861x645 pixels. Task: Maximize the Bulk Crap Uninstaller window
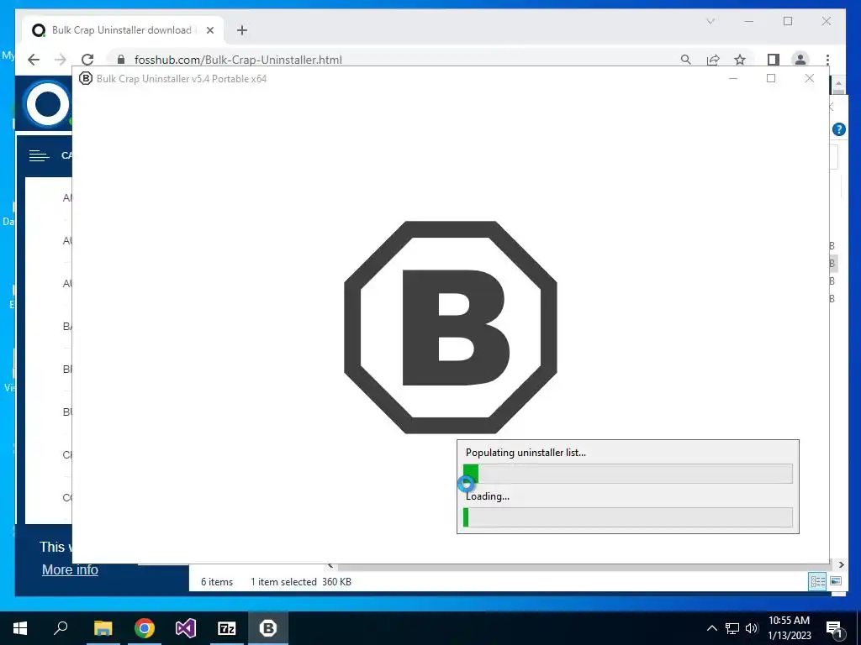point(771,78)
